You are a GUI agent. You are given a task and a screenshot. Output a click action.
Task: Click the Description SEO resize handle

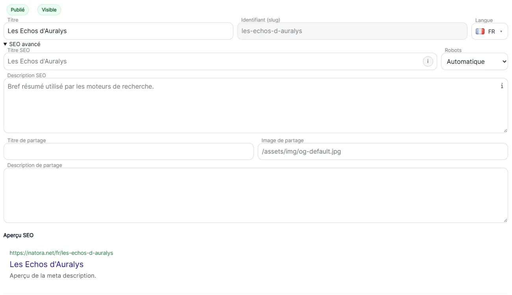(505, 130)
